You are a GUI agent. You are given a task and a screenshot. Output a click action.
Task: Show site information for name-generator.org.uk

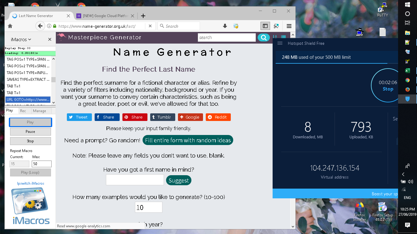click(x=49, y=26)
